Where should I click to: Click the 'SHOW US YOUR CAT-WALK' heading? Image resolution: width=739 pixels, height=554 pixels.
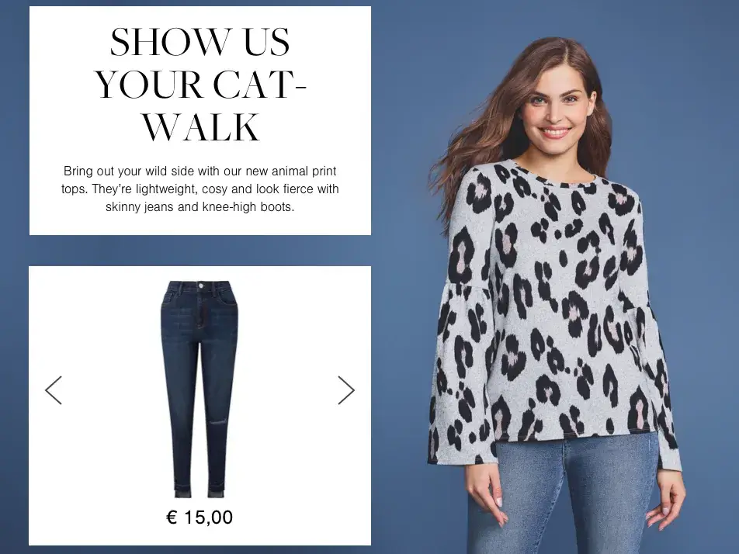click(x=199, y=84)
